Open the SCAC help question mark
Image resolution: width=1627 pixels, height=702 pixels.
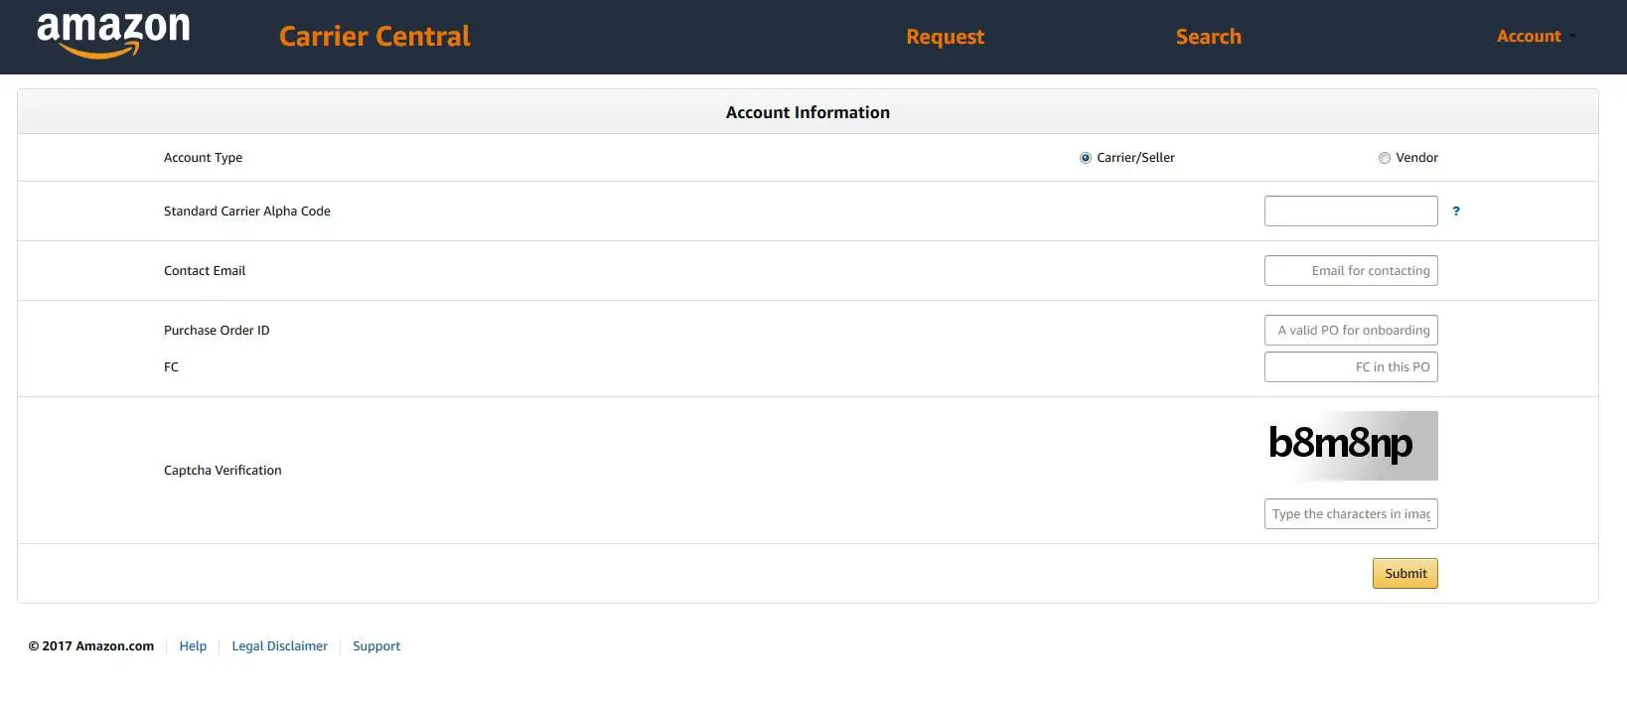pos(1456,211)
